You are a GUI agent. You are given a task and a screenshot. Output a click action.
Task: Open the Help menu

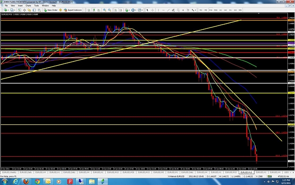point(54,6)
